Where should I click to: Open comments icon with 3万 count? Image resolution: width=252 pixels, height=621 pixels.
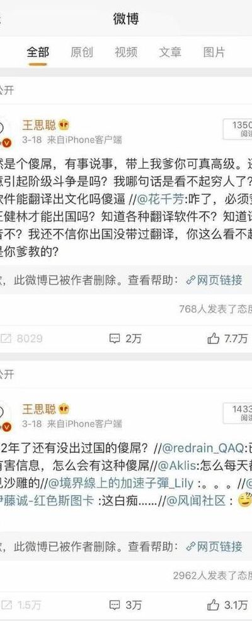tap(115, 606)
